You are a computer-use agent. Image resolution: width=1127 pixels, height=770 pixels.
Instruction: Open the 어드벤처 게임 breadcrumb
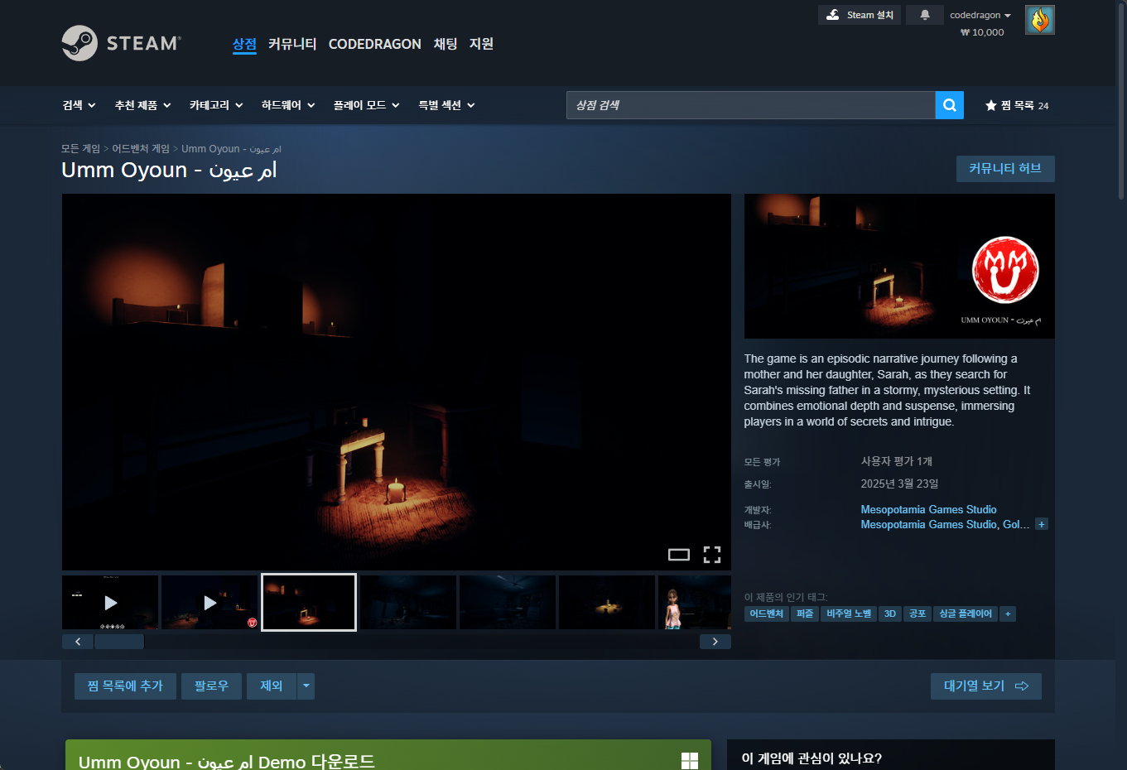(141, 149)
